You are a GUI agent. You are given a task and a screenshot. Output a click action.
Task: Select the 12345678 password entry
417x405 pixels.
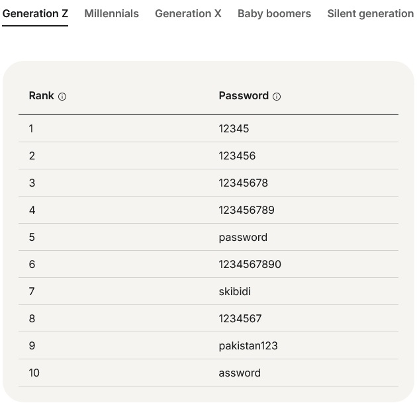[x=243, y=183]
